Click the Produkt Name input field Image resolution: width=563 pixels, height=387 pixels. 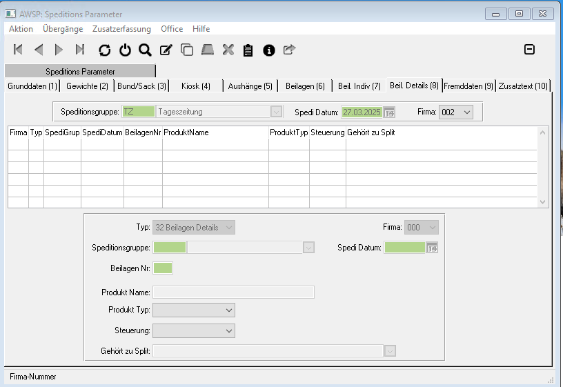[233, 292]
